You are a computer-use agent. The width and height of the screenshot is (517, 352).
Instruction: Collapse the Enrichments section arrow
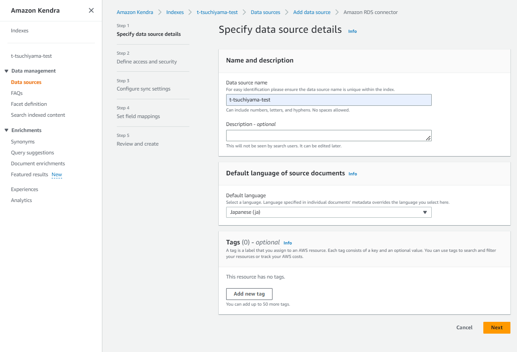tap(6, 130)
